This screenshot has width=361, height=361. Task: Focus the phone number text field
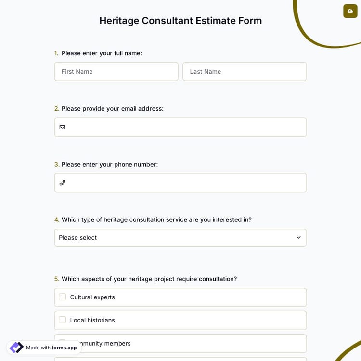tap(185, 183)
